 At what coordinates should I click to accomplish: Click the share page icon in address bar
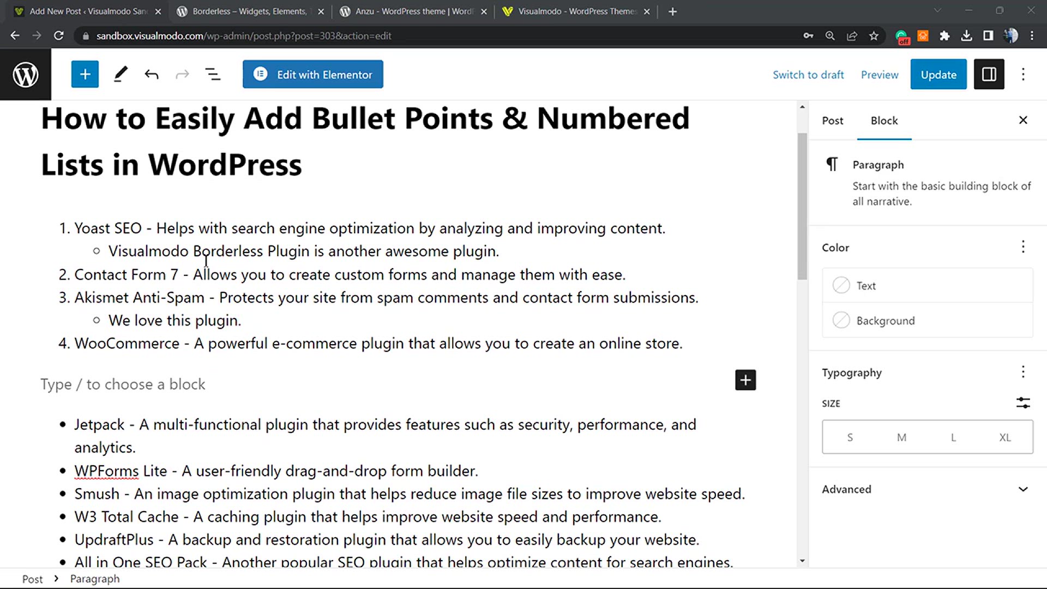852,35
